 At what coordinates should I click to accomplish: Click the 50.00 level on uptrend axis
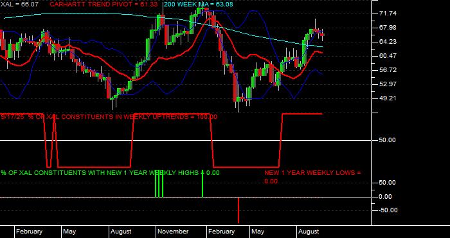pos(388,140)
